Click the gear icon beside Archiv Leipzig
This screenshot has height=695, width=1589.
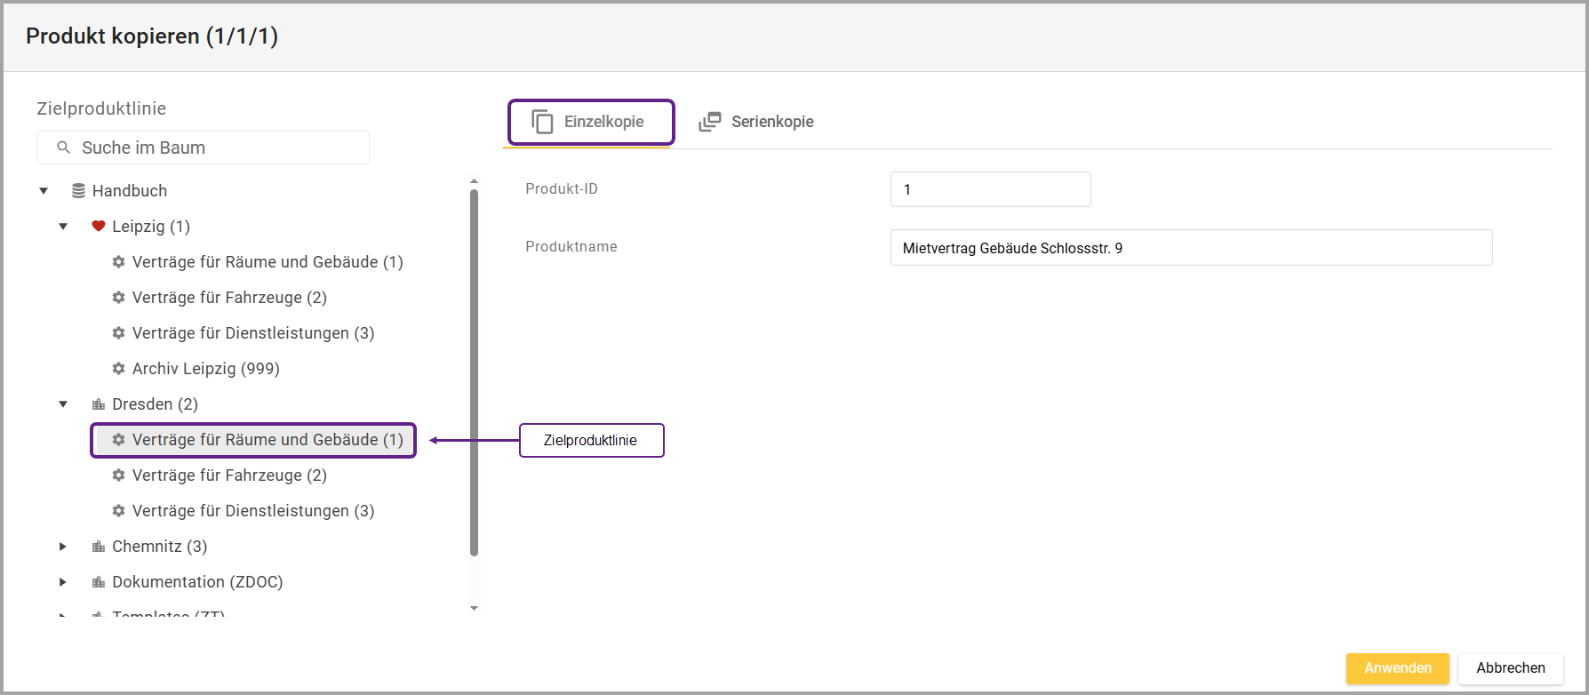(x=118, y=369)
